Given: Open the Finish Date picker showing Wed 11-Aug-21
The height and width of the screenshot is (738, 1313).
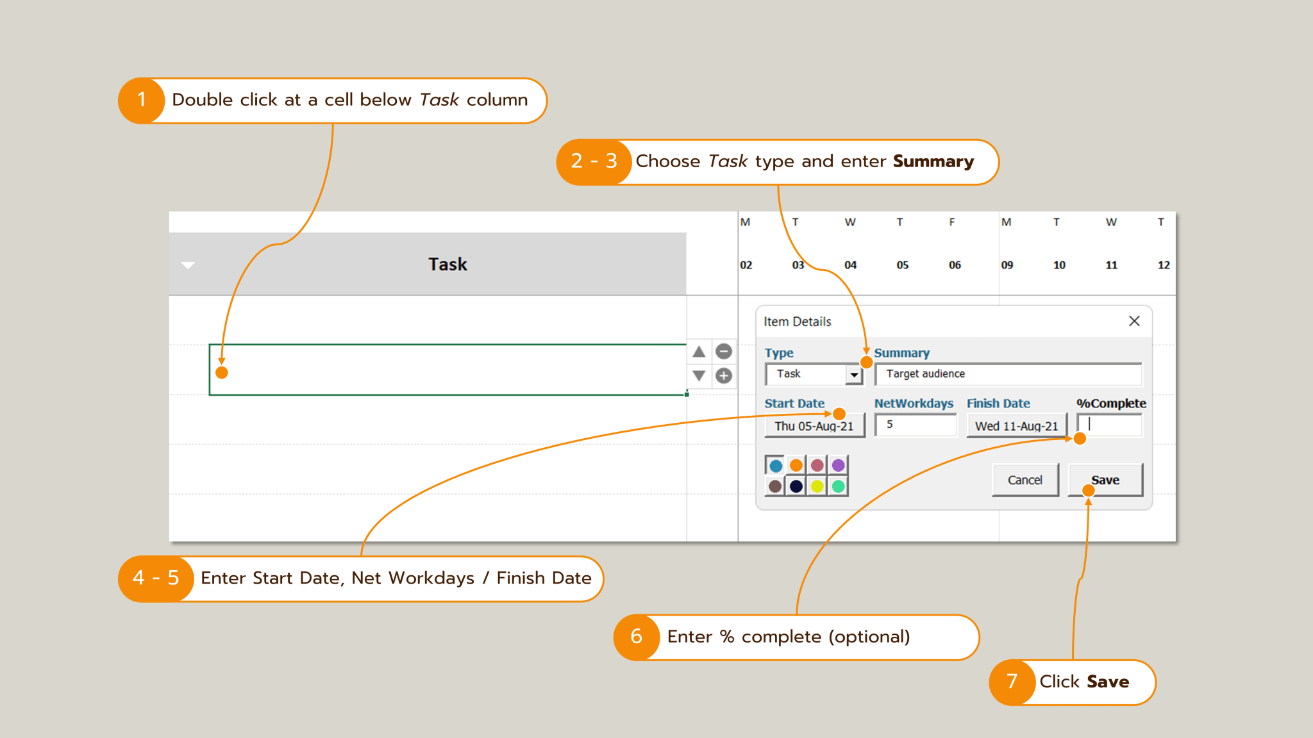Looking at the screenshot, I should point(1016,425).
